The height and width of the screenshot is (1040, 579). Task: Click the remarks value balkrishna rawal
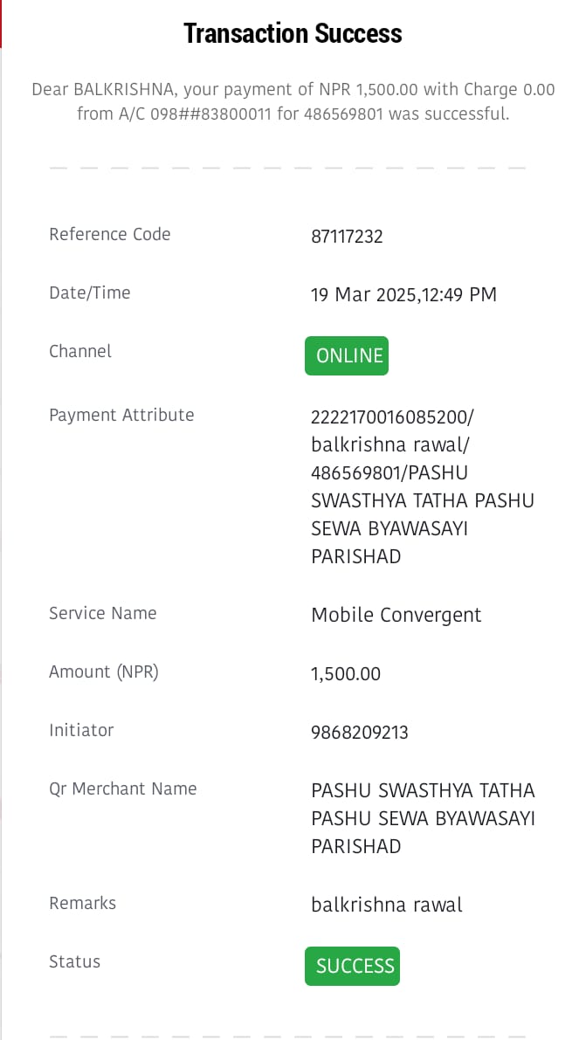coord(387,905)
